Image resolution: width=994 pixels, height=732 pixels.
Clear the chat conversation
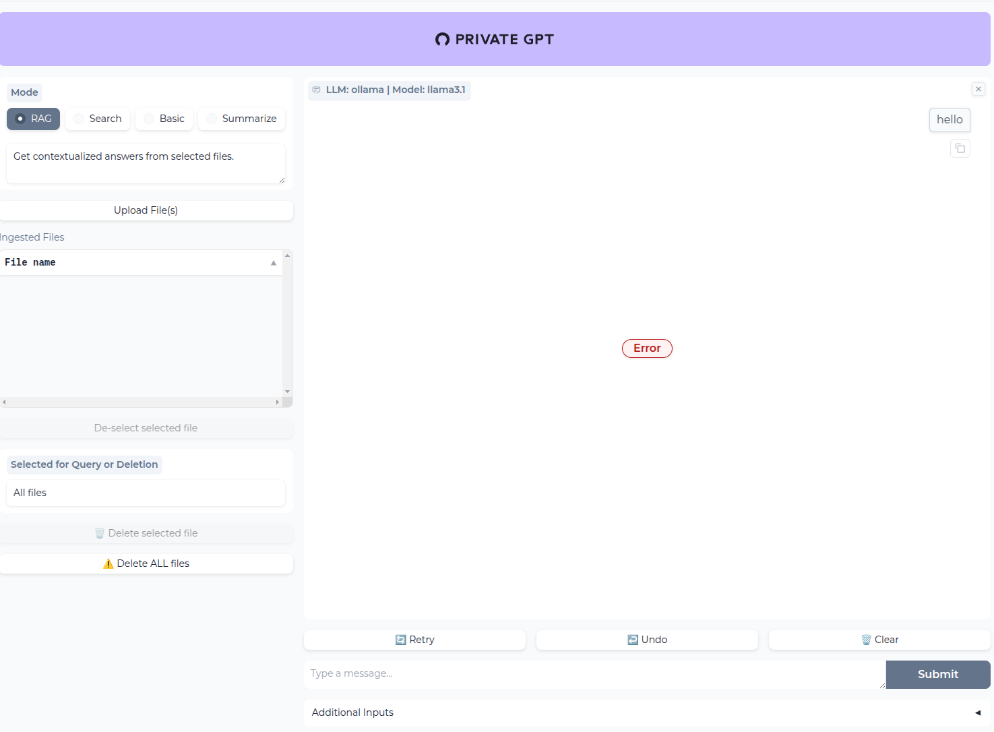pos(879,640)
